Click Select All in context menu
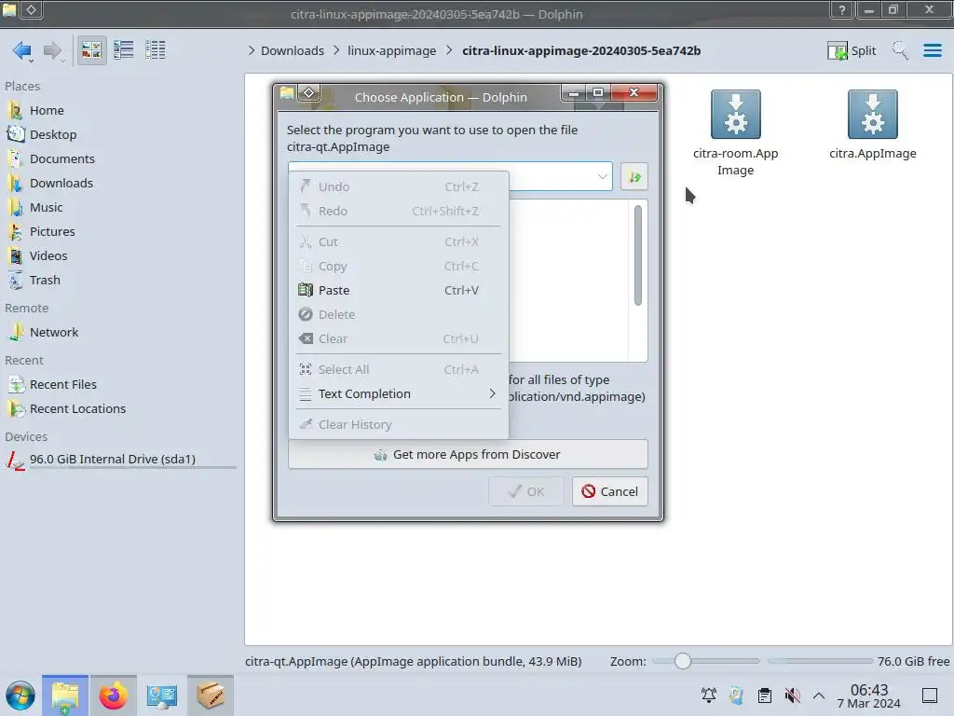Viewport: 954px width, 716px height. point(399,369)
